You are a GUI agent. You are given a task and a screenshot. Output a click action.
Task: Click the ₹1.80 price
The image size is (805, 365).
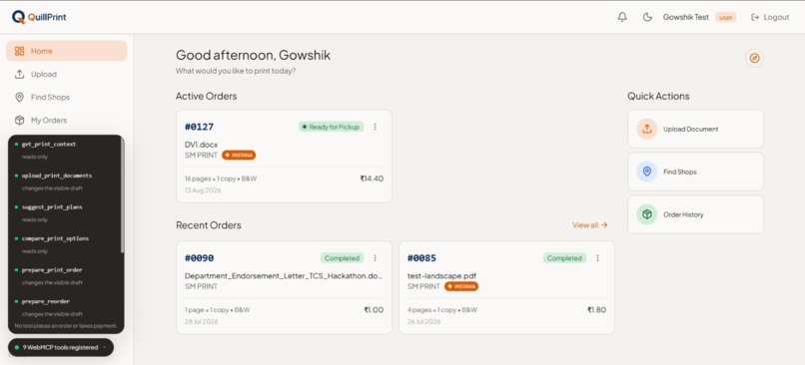596,309
